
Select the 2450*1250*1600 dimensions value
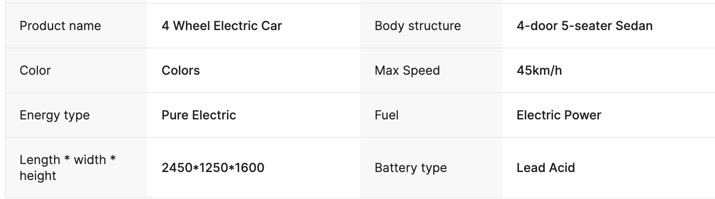(x=213, y=168)
